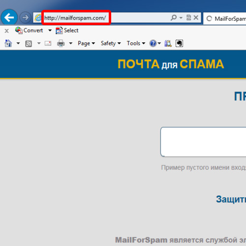The width and height of the screenshot is (246, 246).
Task: Open the feeds dropdown arrow
Action: 39,43
